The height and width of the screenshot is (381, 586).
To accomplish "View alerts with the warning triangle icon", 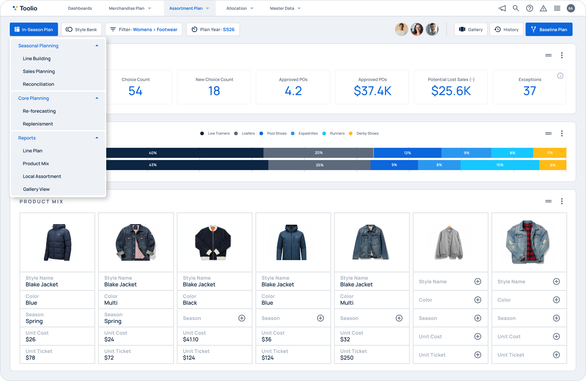I will (543, 8).
